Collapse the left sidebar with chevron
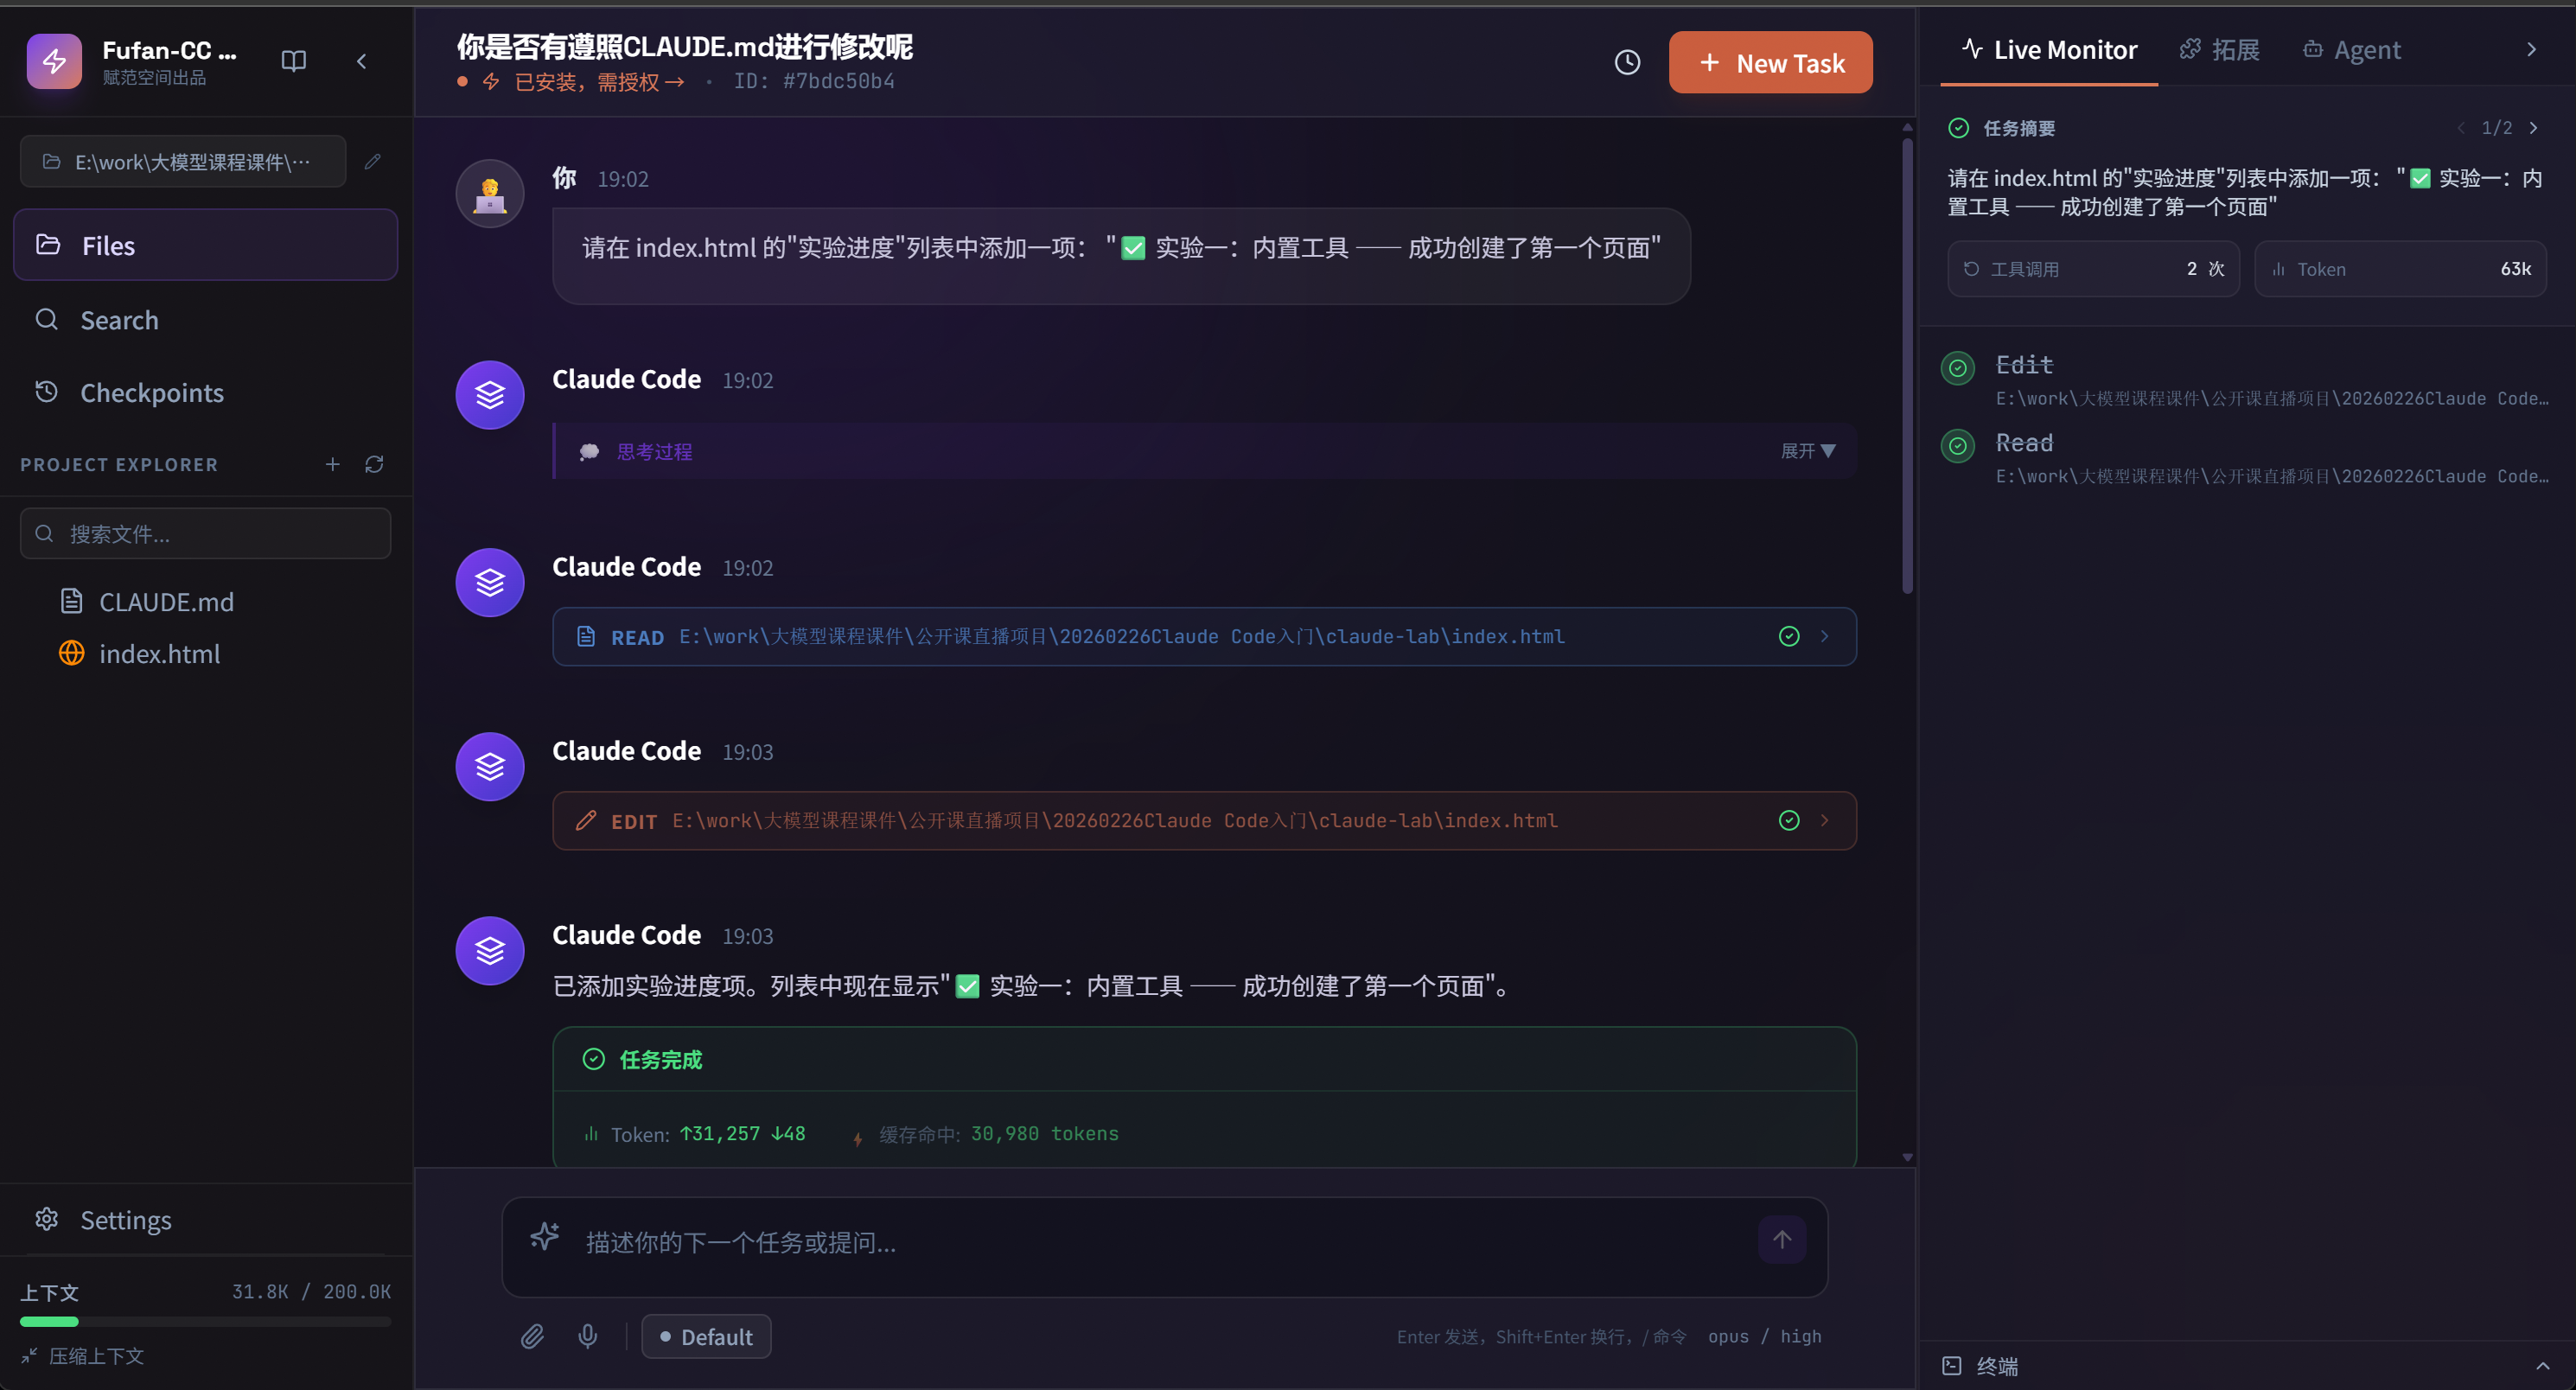Screen dimensions: 2576x1390 [x=361, y=61]
